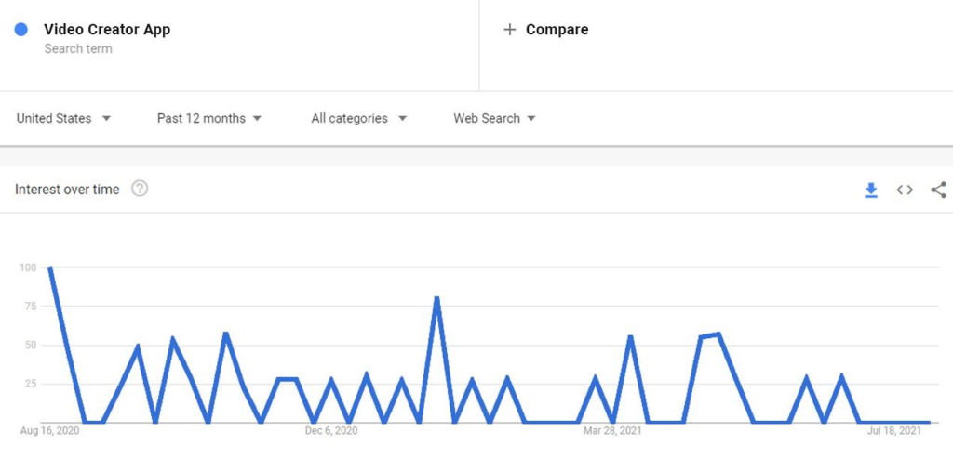The height and width of the screenshot is (471, 953).
Task: Open the All categories dropdown
Action: click(x=359, y=118)
